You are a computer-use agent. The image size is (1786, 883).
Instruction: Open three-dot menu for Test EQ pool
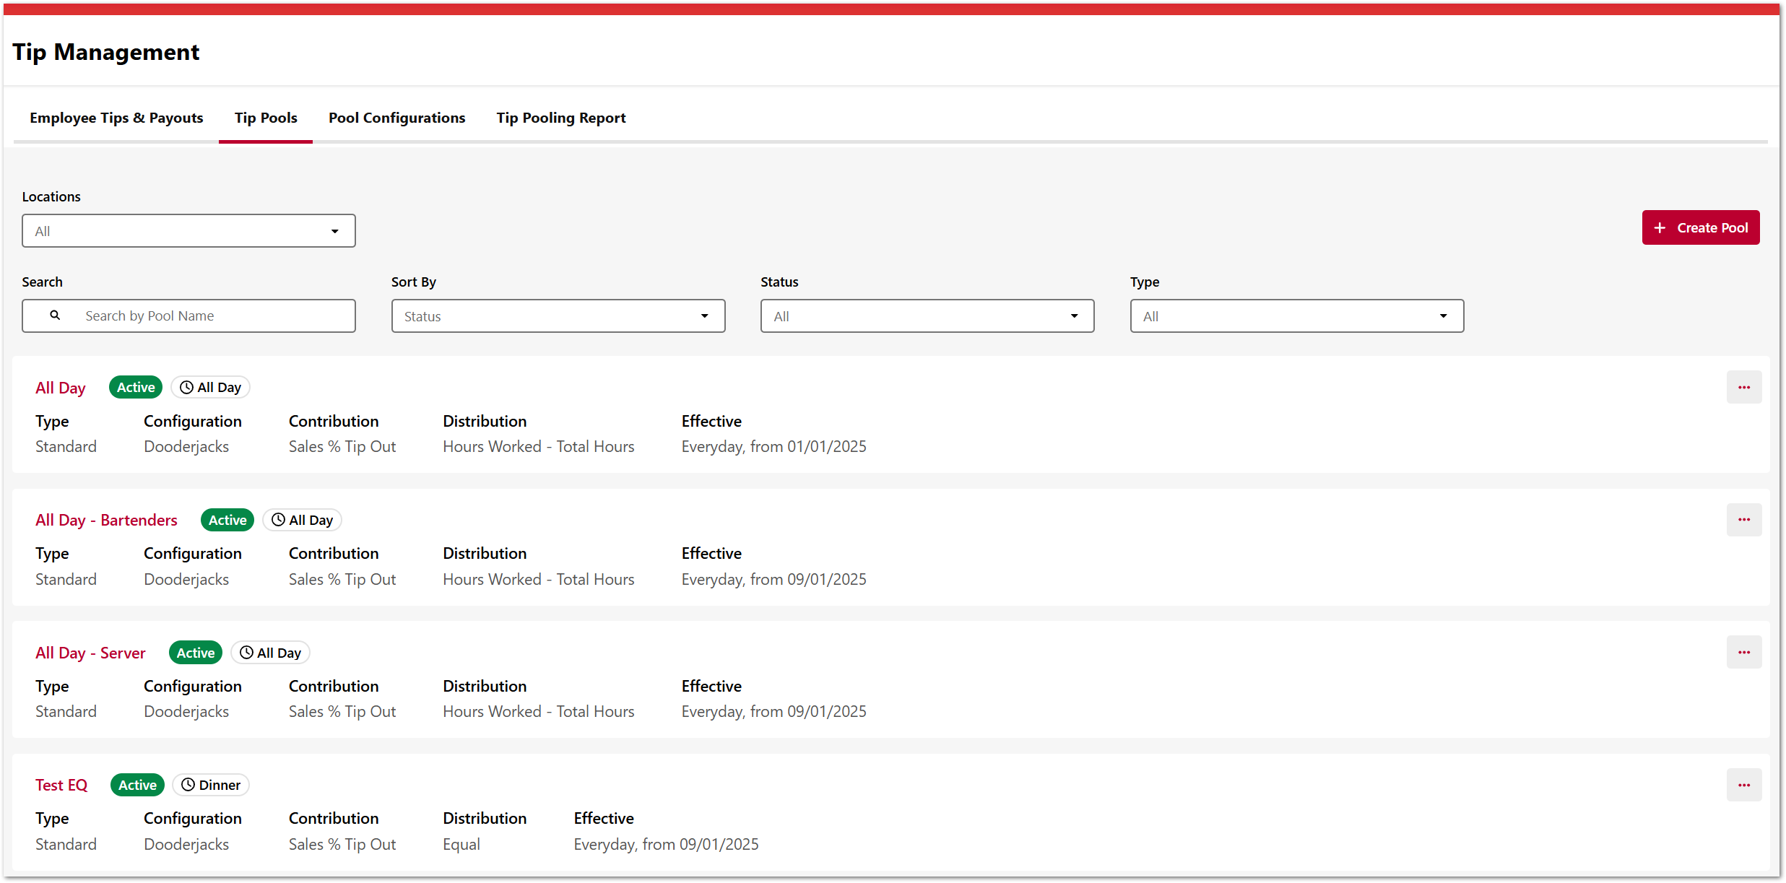click(1743, 786)
